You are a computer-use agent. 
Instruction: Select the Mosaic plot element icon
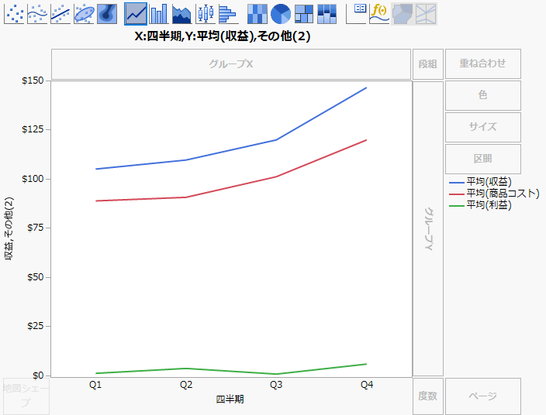tap(327, 14)
